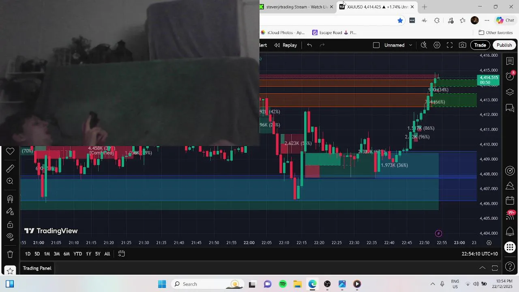Open quick search lightning magnifier icon
The image size is (519, 292).
[424, 45]
